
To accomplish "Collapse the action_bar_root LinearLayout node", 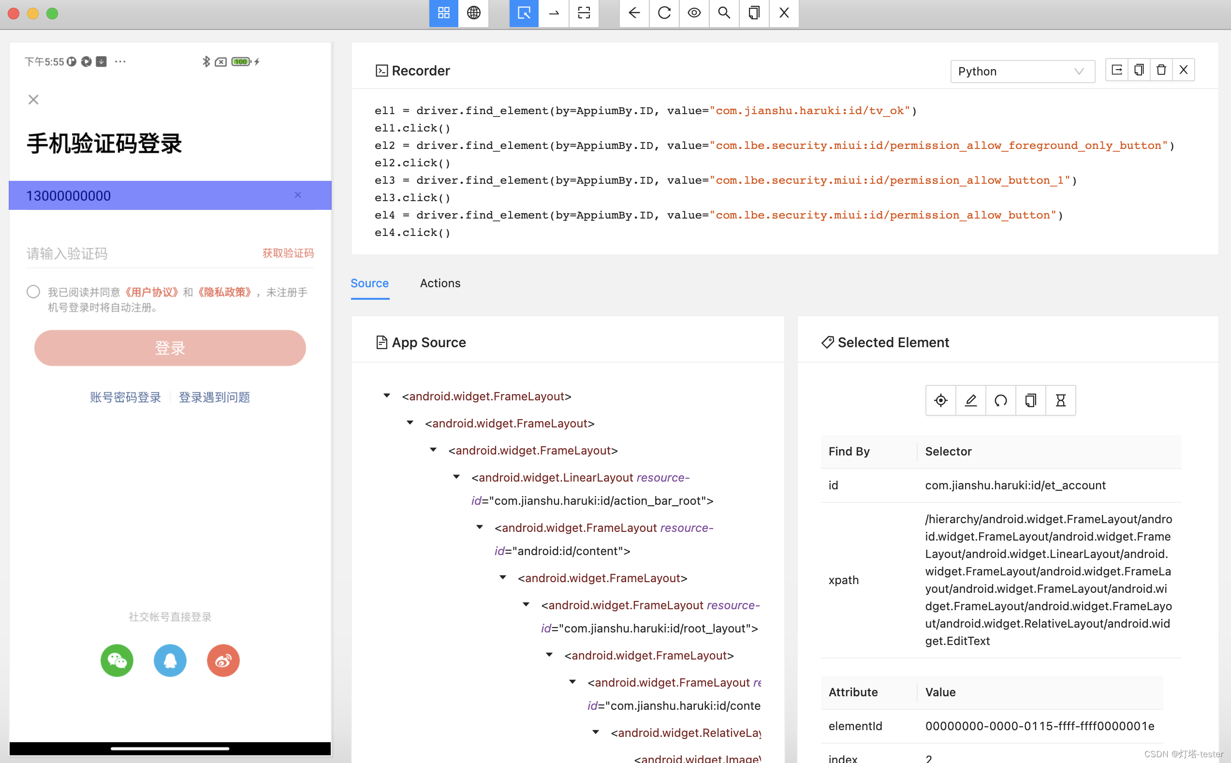I will point(456,477).
